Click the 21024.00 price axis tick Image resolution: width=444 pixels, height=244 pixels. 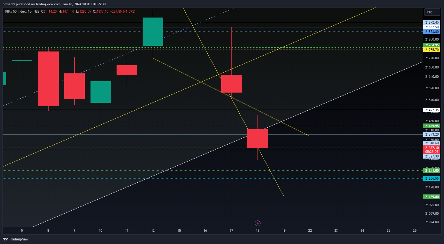[432, 222]
